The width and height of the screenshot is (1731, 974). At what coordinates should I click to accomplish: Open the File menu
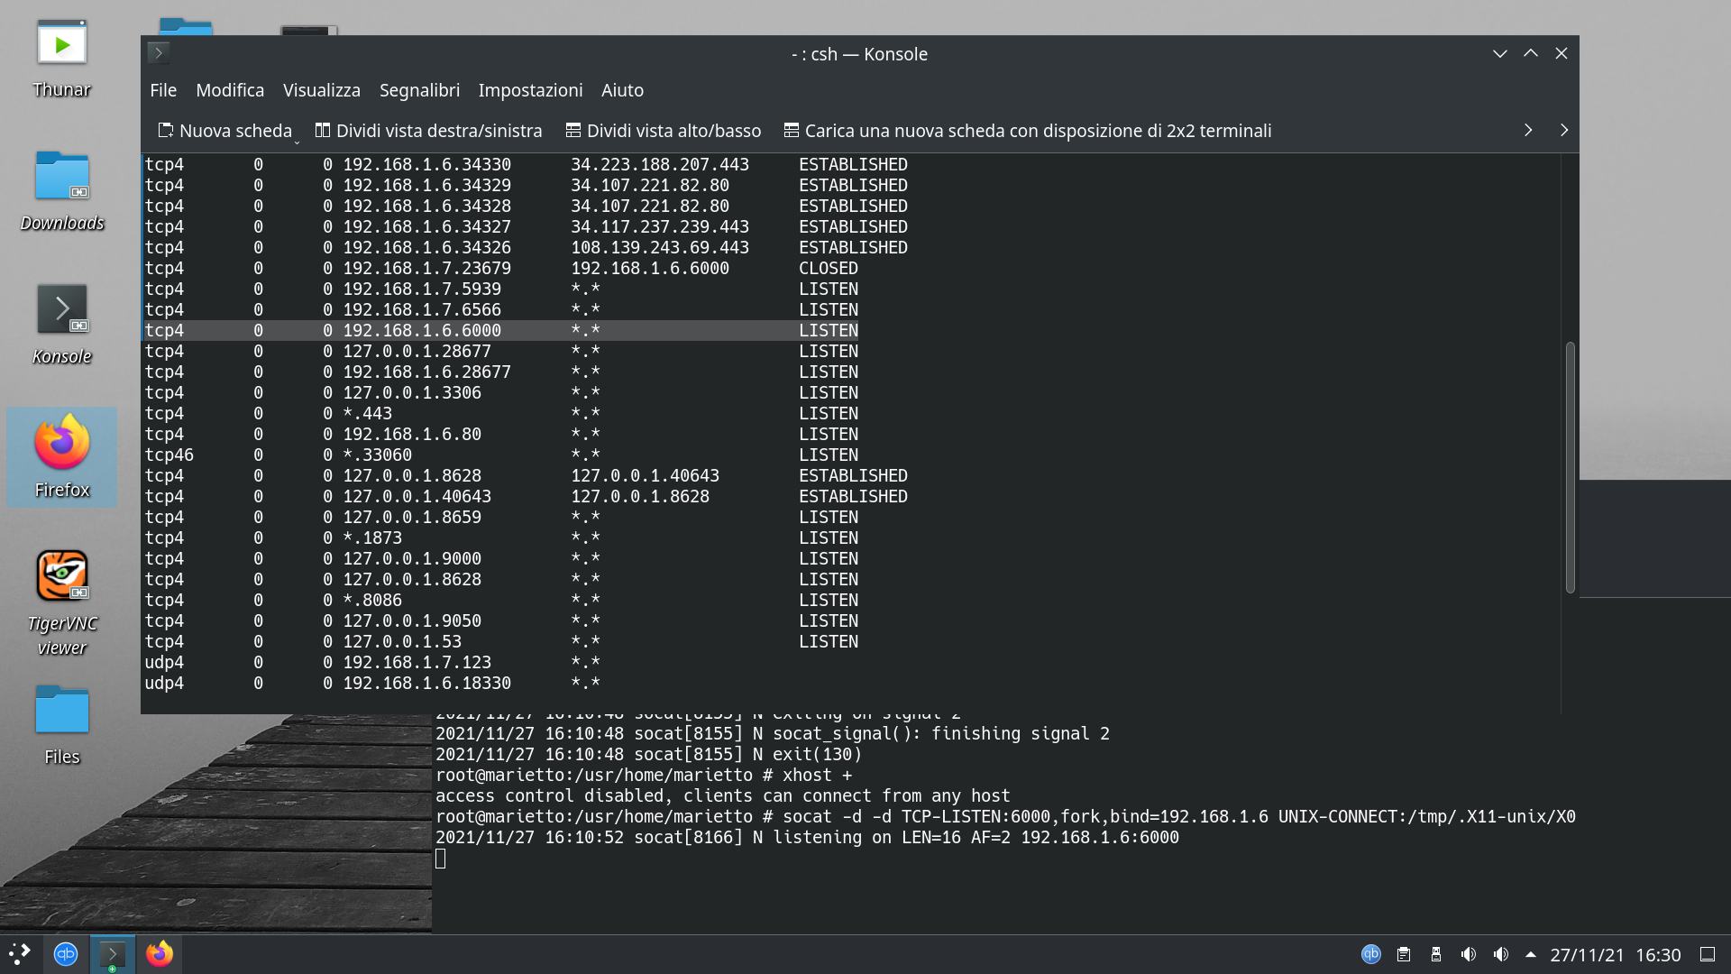(163, 90)
